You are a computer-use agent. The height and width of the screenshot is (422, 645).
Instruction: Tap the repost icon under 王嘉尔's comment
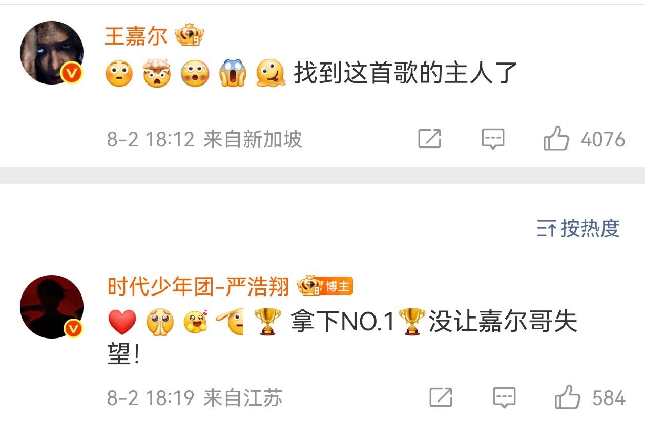(429, 139)
